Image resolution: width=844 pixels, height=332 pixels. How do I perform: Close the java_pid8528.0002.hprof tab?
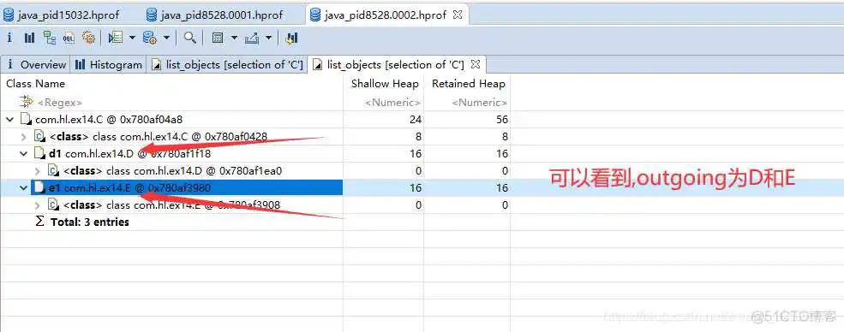tap(458, 15)
